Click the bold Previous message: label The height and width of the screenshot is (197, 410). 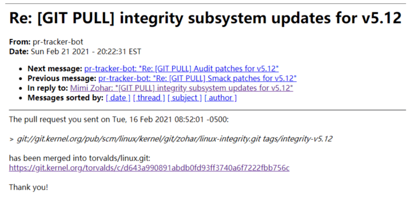[x=62, y=78]
